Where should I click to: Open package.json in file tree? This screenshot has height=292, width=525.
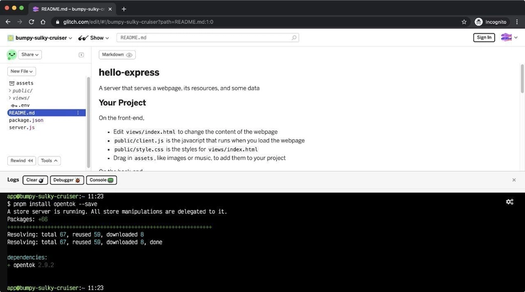click(x=26, y=120)
